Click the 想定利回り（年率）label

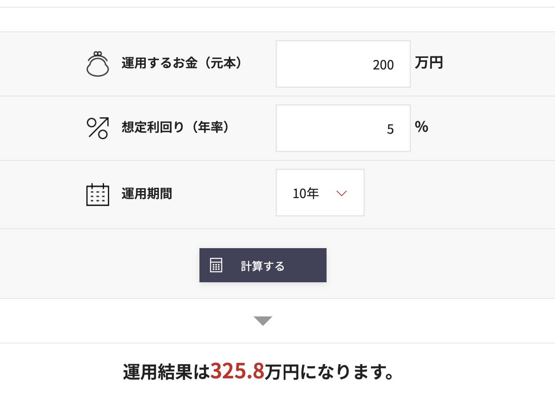[x=175, y=127]
